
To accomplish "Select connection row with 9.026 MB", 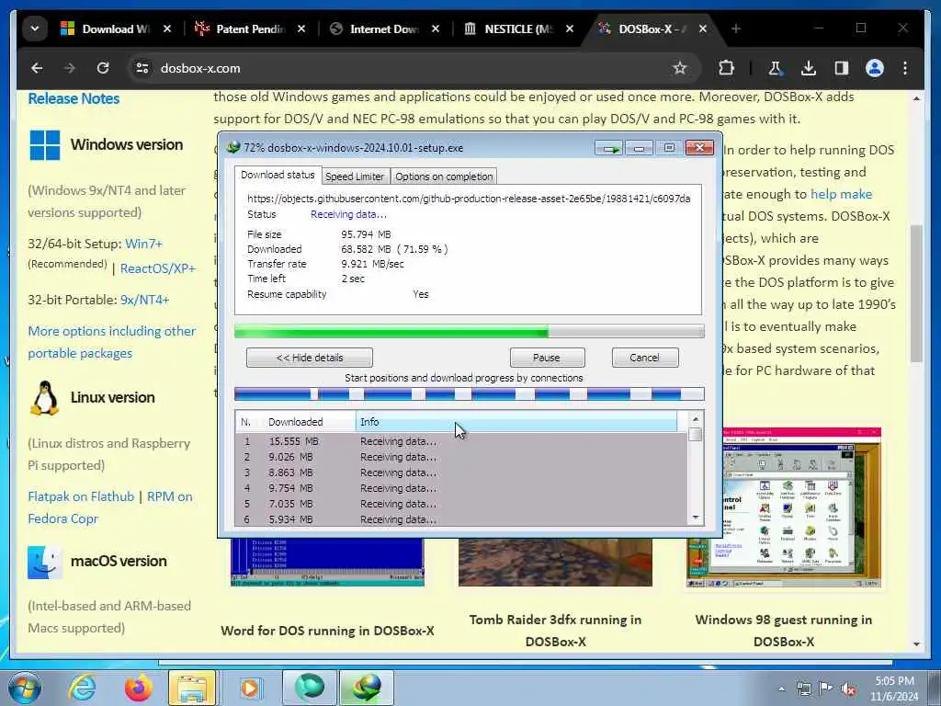I will (x=461, y=457).
